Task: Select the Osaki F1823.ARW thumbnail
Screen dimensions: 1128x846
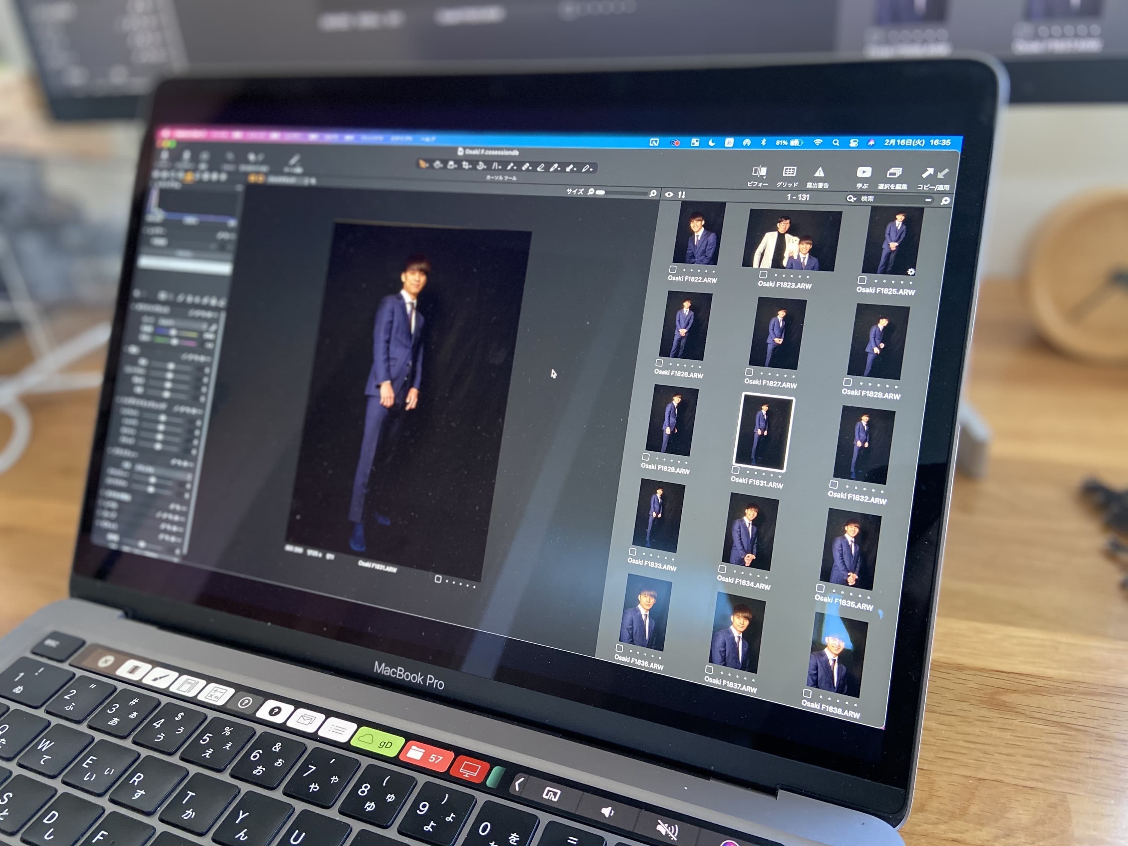Action: pos(792,240)
